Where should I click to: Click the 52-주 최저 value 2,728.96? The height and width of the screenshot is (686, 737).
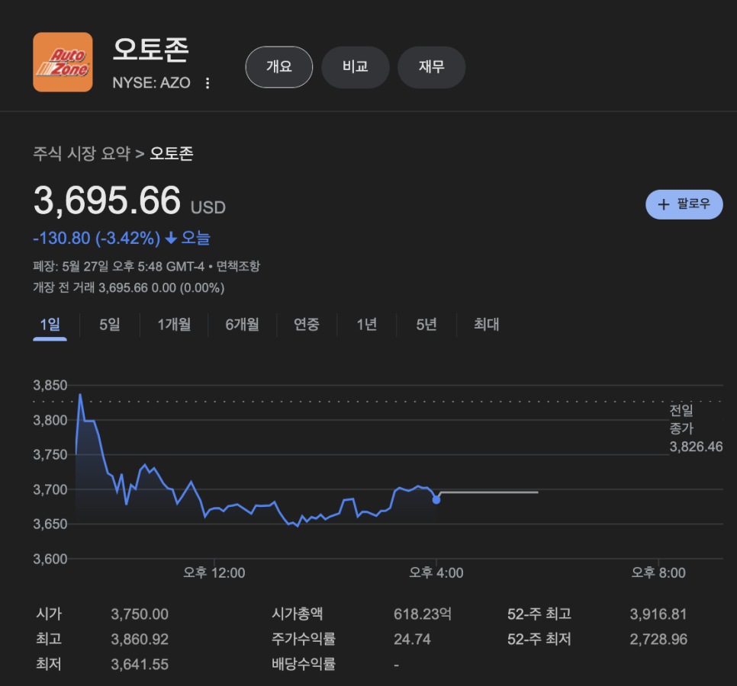point(658,639)
